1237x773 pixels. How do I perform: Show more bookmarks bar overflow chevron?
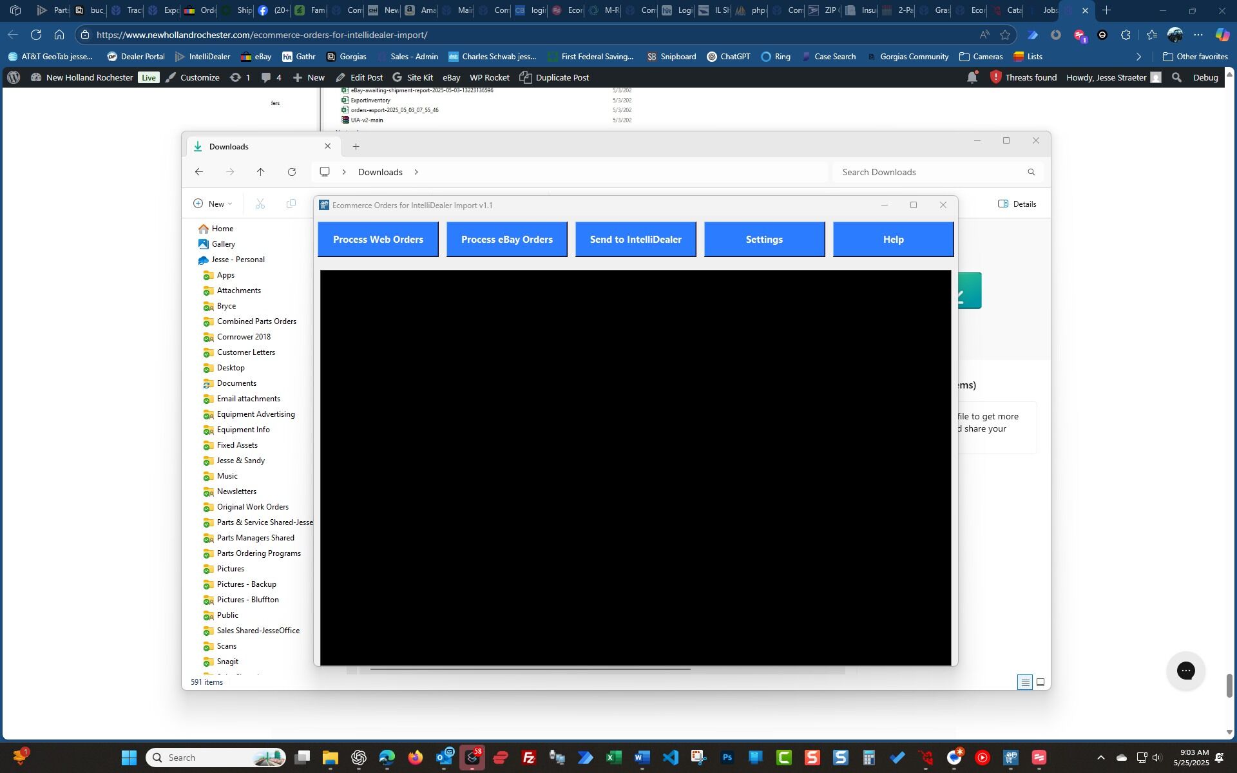(1138, 57)
